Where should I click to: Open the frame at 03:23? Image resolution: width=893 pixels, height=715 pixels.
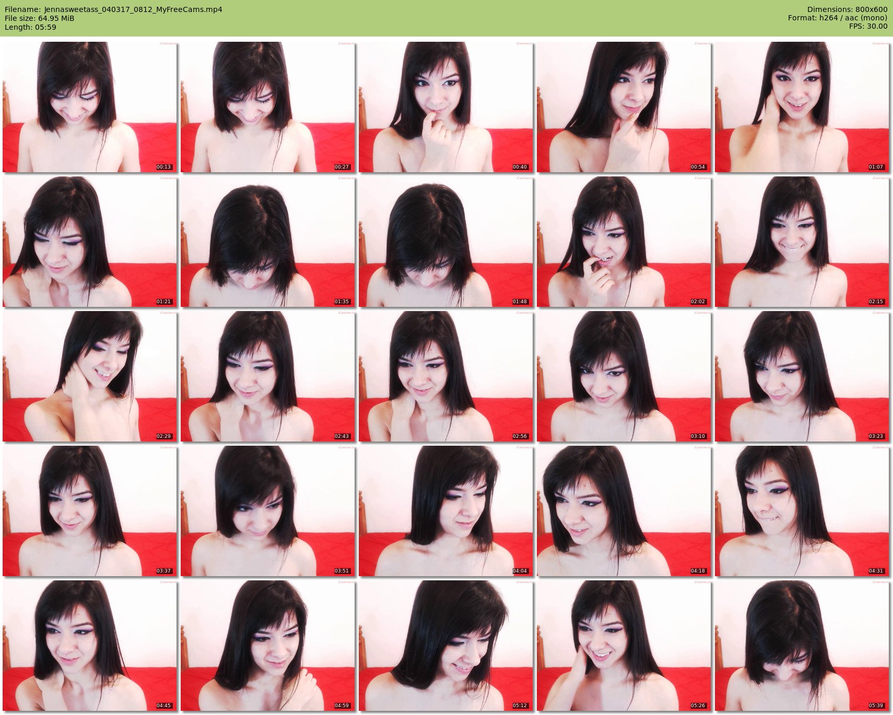802,376
